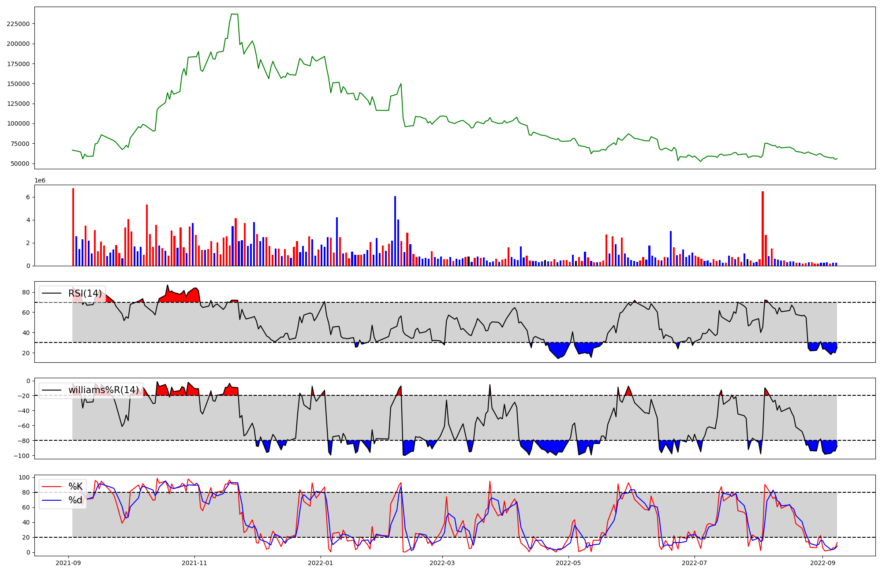Click the 225000 price axis tick label
Screen dimensions: 882x573
[x=18, y=24]
